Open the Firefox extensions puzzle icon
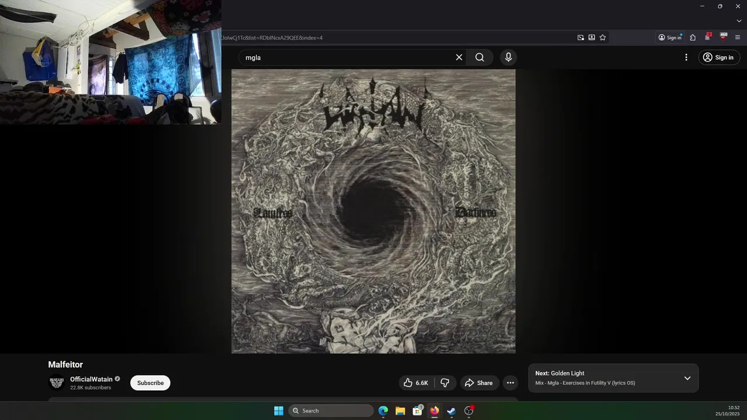The image size is (747, 420). (693, 37)
